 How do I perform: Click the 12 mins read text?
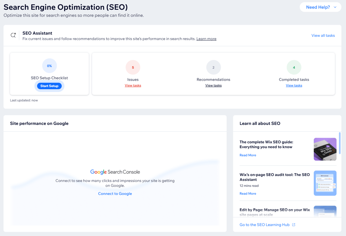point(249,186)
